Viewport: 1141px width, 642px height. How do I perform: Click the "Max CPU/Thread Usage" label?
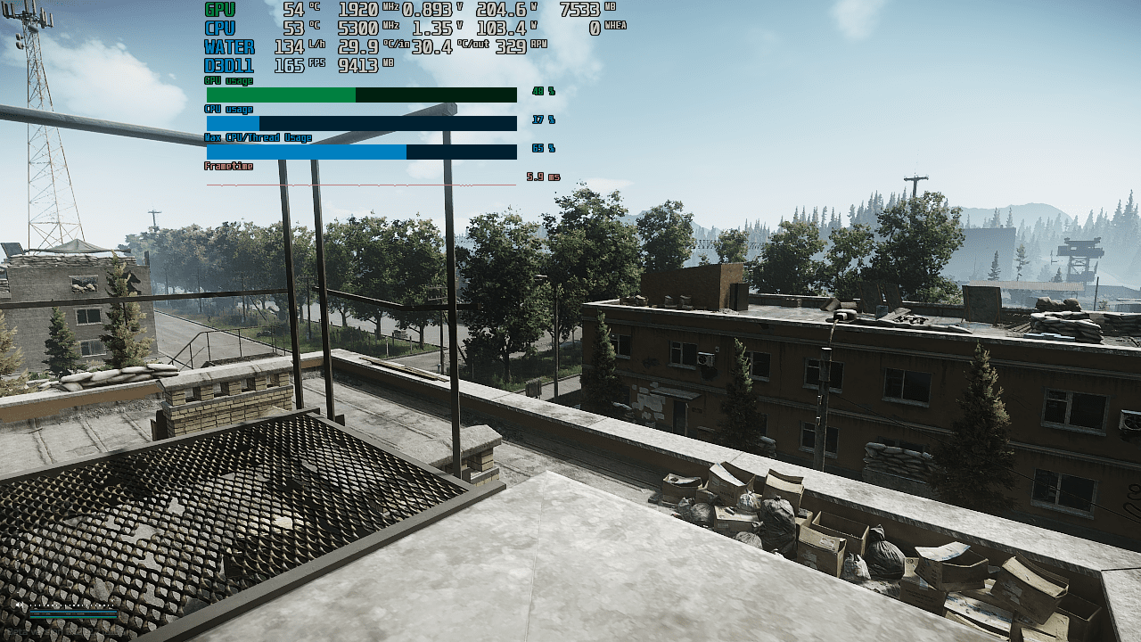258,138
